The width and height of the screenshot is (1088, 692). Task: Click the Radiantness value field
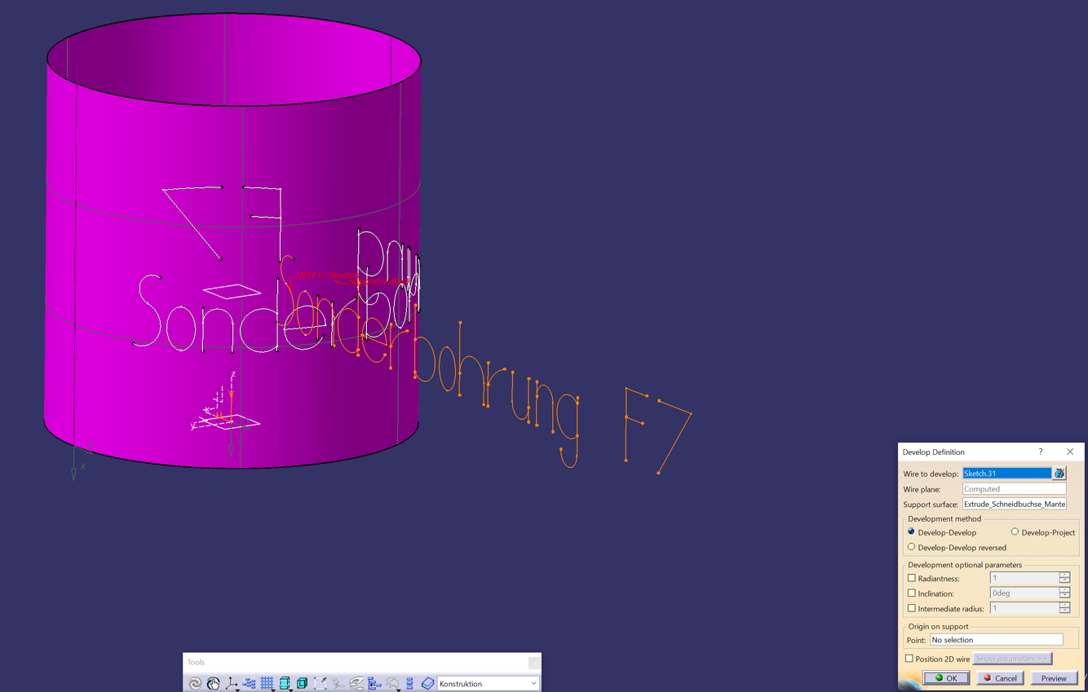pyautogui.click(x=1024, y=578)
